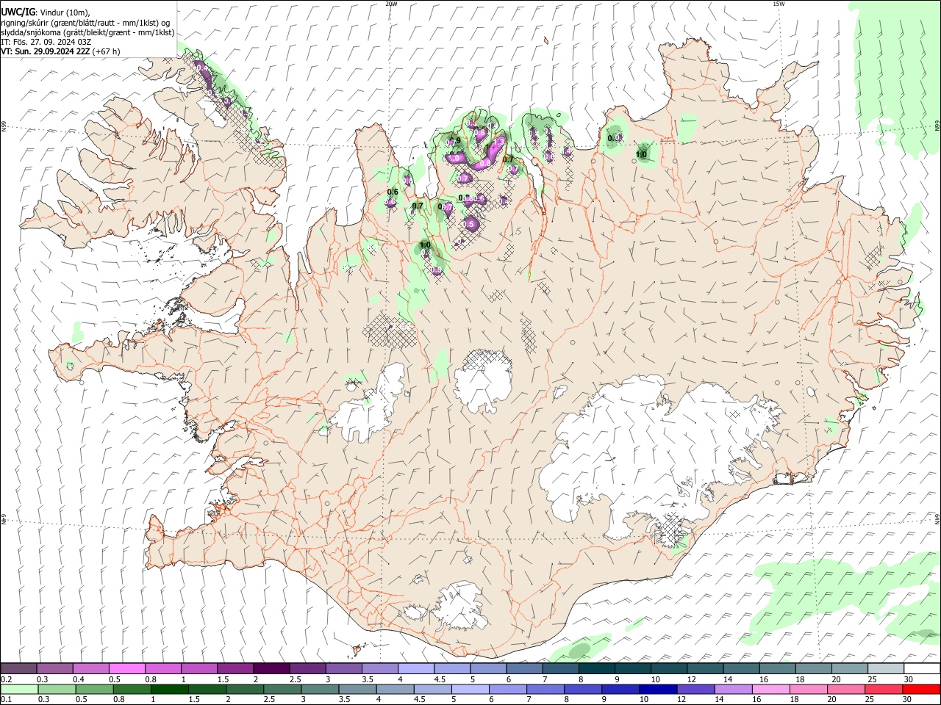Click the snow legend swatch between 1 and 1.5
Screen dimensions: 941x705
pyautogui.click(x=198, y=668)
